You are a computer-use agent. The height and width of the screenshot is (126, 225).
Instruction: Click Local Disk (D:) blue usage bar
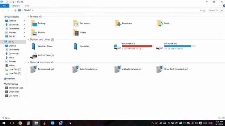coord(180,46)
